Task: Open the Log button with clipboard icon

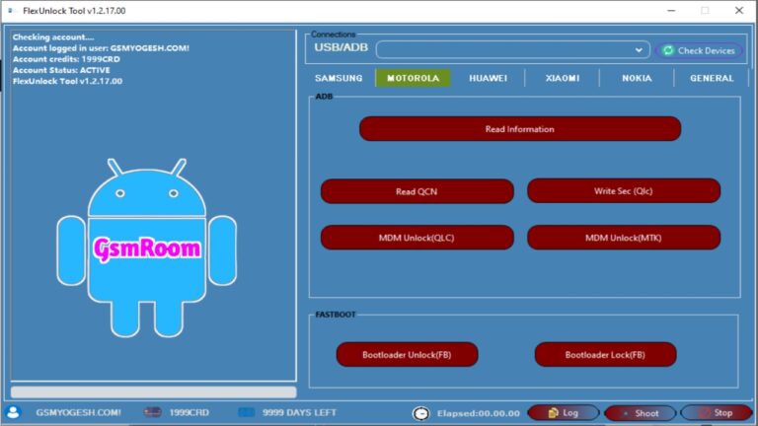Action: [x=564, y=413]
